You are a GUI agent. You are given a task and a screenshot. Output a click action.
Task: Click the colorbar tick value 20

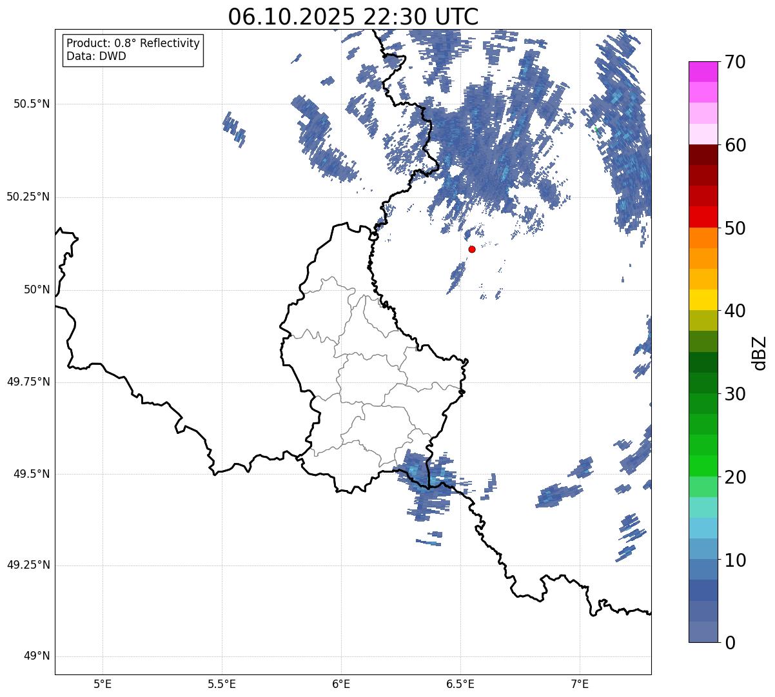point(735,477)
